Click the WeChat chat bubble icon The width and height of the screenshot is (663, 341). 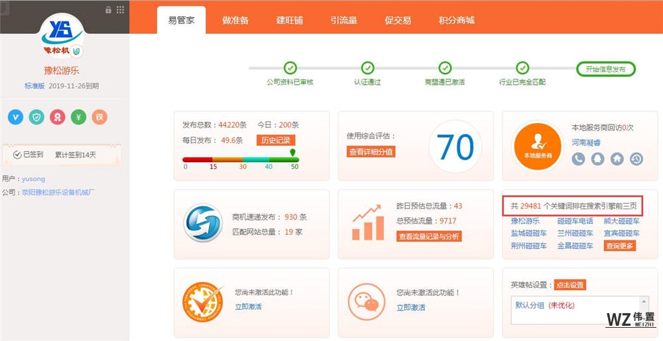[x=366, y=301]
